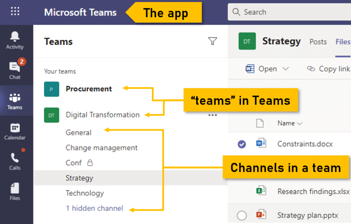Viewport: 351px width, 224px height.
Task: Switch to Chat in the sidebar
Action: (14, 69)
